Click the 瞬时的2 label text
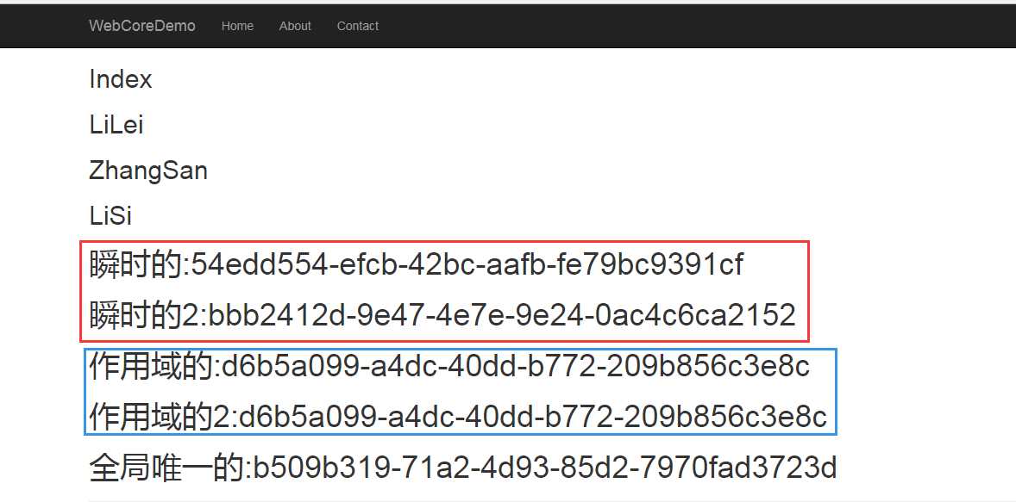The width and height of the screenshot is (1016, 502). point(144,315)
